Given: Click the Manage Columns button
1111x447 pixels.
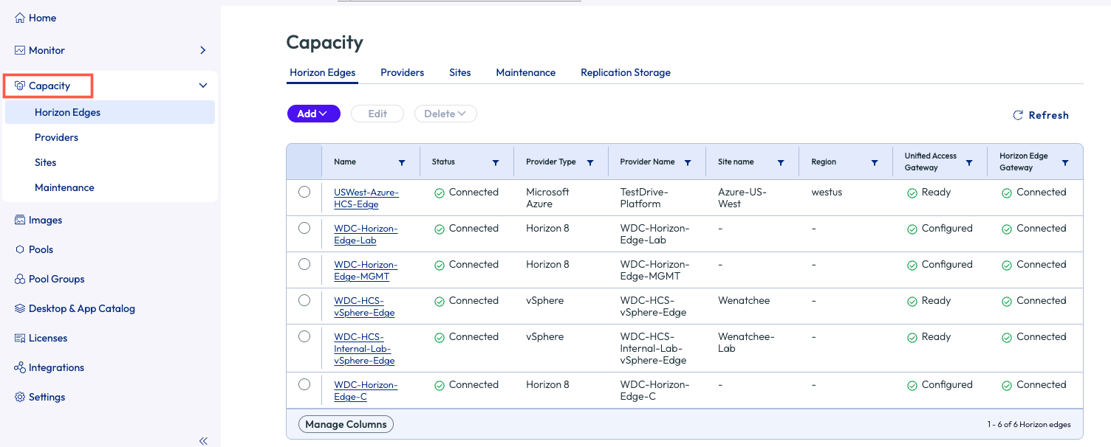Looking at the screenshot, I should click(346, 424).
